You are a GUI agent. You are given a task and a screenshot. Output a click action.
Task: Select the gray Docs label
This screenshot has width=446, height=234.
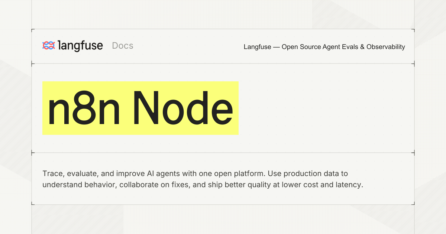pyautogui.click(x=123, y=46)
